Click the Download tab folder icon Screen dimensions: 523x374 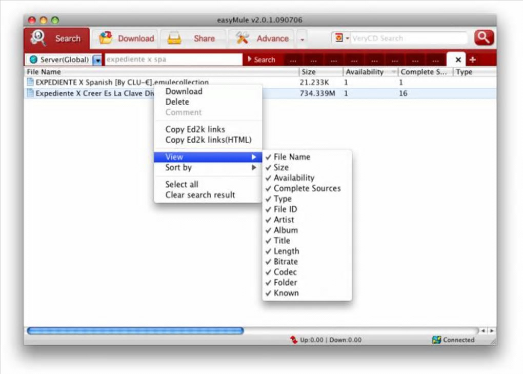(x=106, y=38)
